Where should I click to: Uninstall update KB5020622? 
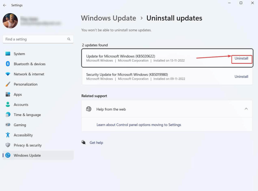[241, 58]
